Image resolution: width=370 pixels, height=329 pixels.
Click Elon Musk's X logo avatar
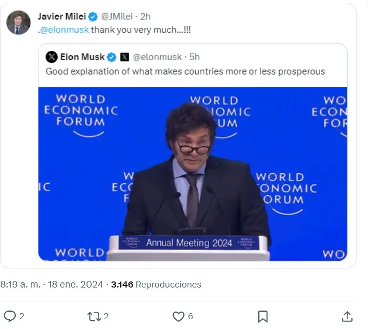pos(52,57)
